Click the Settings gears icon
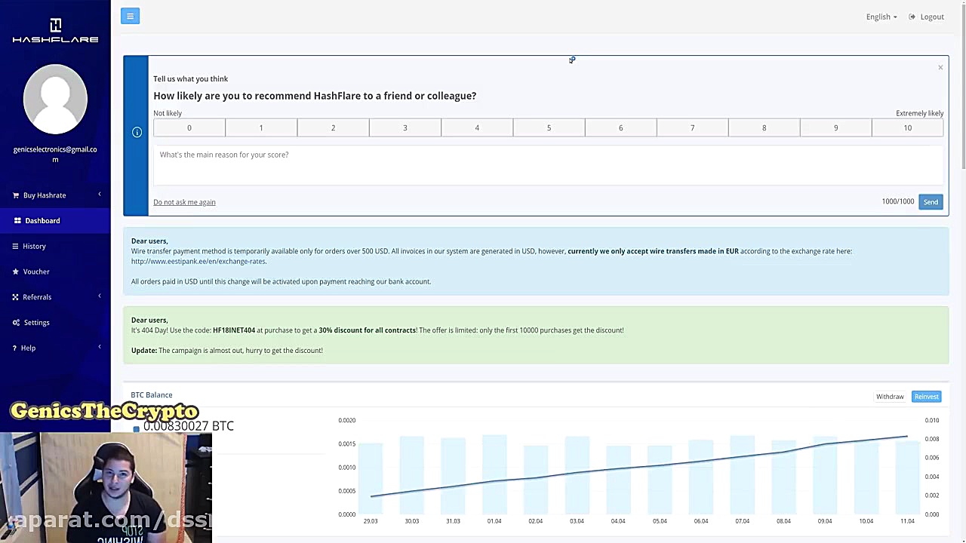 point(16,323)
